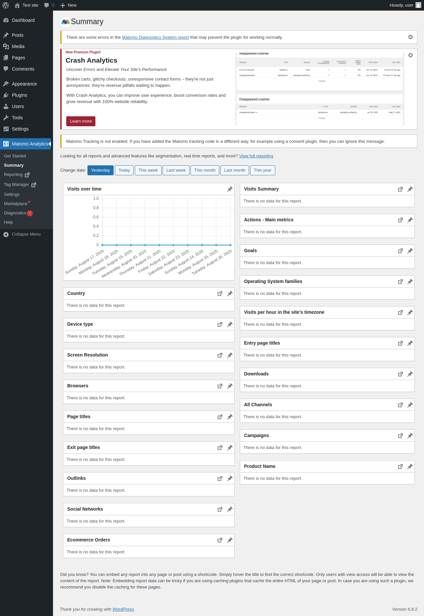The height and width of the screenshot is (616, 424).
Task: Follow the View full reporting link
Action: [x=256, y=156]
